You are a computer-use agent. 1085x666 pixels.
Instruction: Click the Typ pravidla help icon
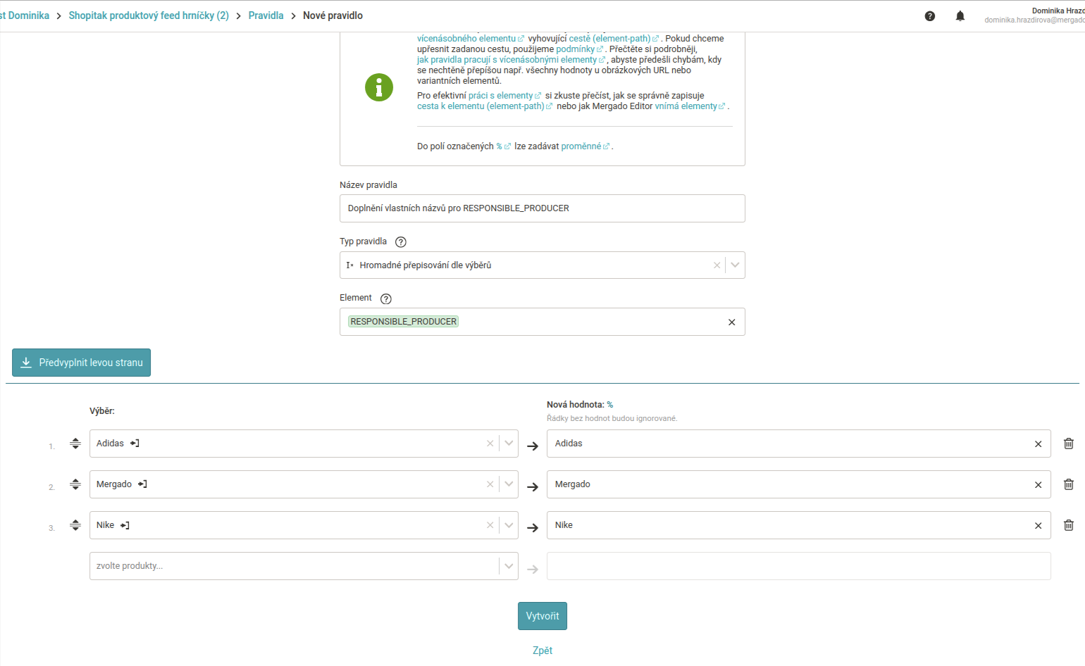click(x=401, y=242)
